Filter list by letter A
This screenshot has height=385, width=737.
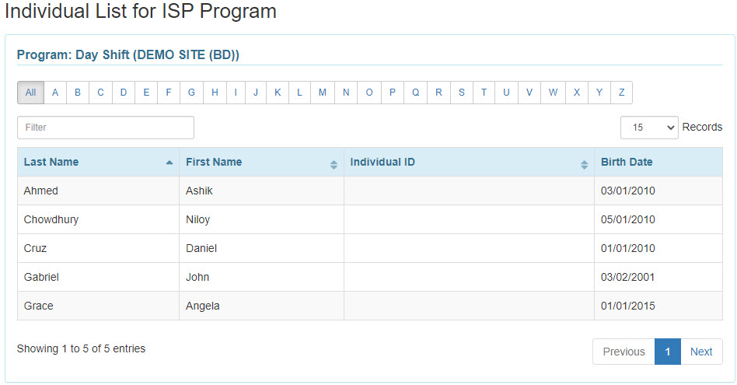pos(55,93)
